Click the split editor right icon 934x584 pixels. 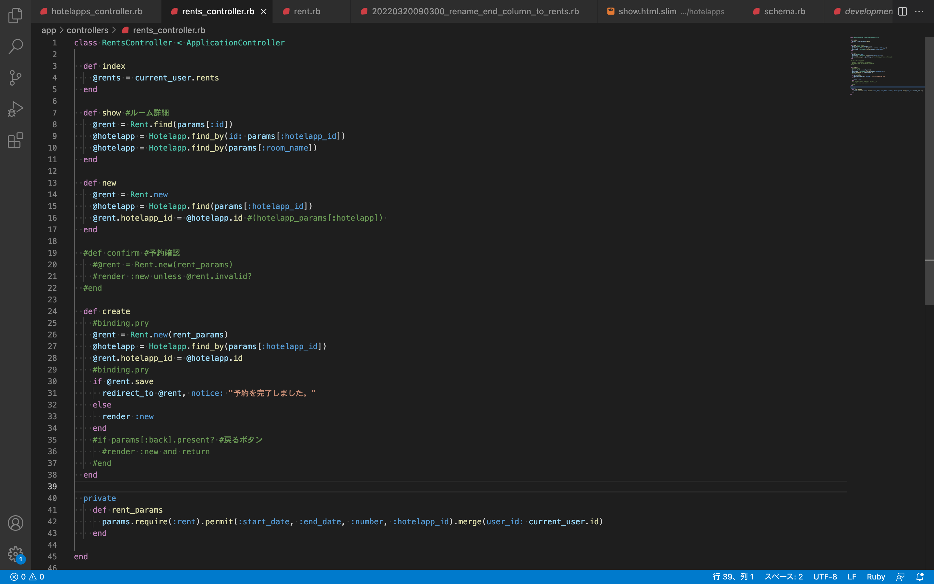coord(902,12)
